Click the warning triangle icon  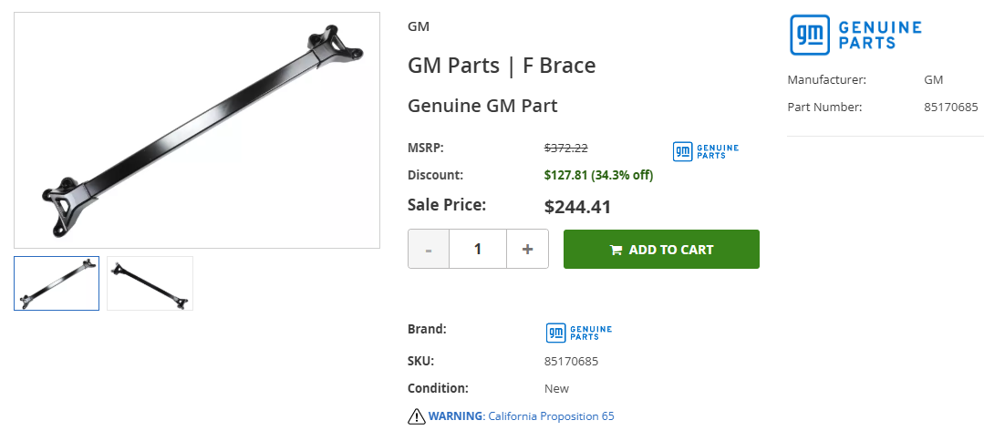417,417
